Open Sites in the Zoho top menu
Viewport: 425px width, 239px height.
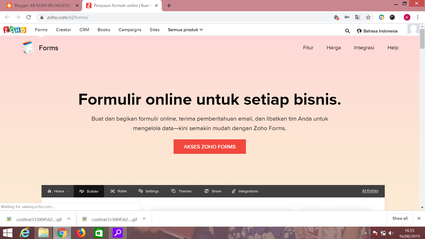[155, 30]
